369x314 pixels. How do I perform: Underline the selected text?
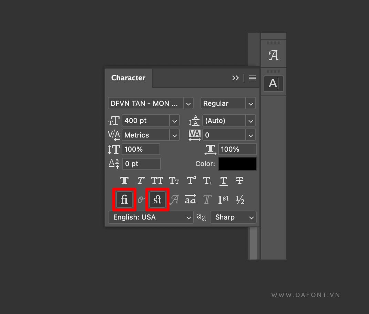click(x=224, y=180)
